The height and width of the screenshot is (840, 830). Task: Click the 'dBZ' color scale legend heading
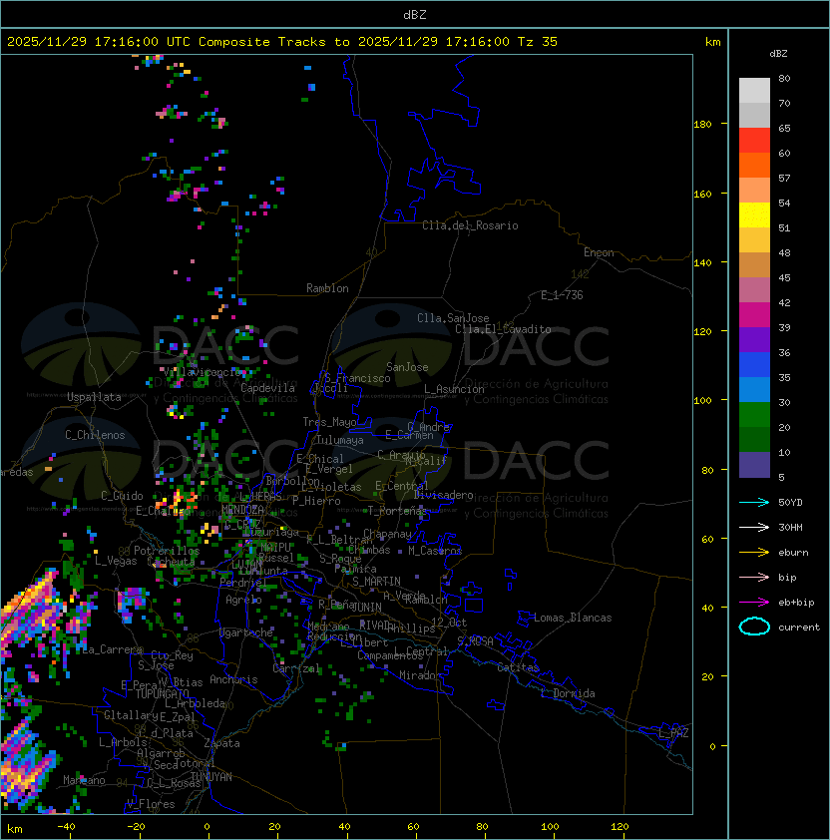click(x=778, y=54)
